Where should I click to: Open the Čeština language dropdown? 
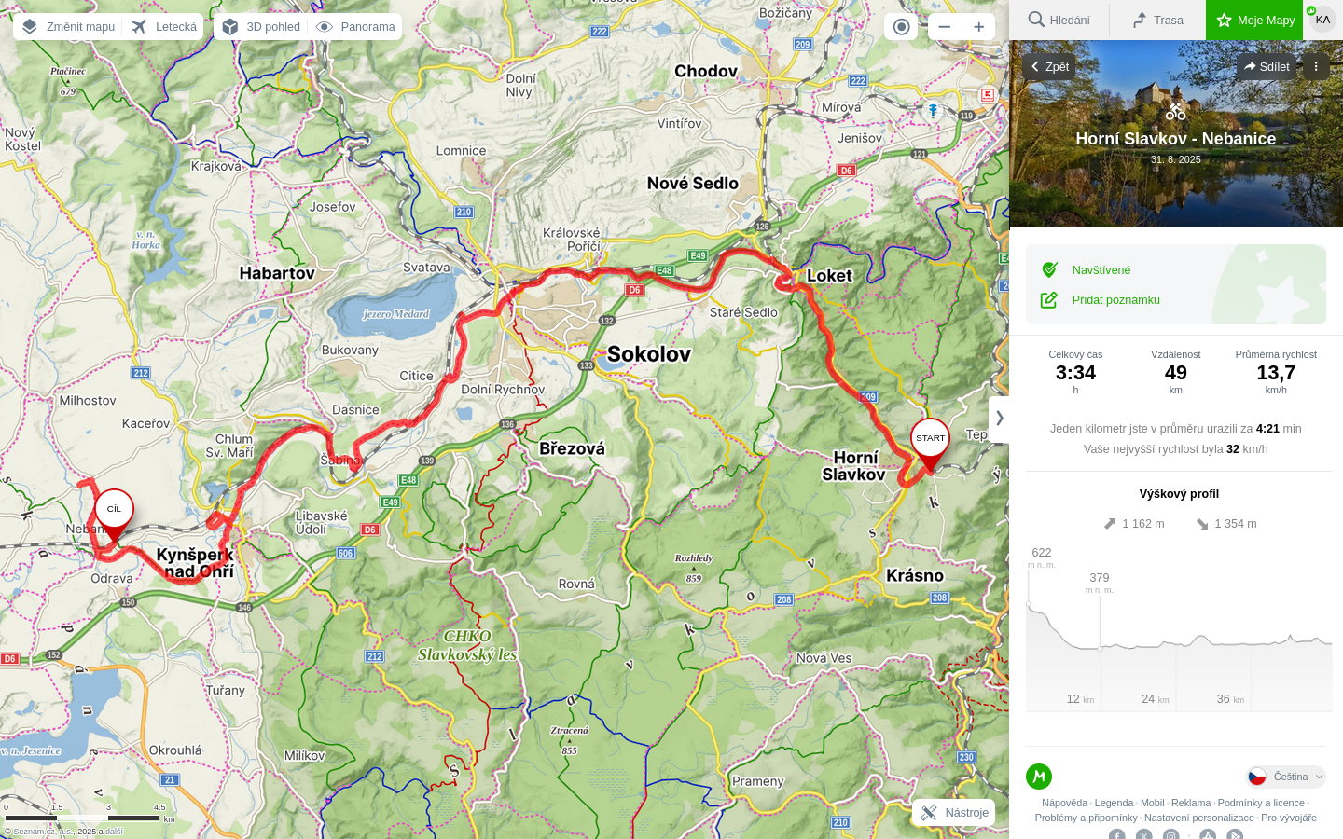(x=1286, y=777)
